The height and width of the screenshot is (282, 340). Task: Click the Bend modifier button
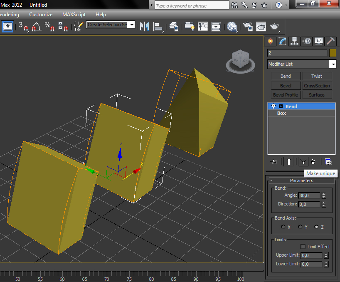286,76
